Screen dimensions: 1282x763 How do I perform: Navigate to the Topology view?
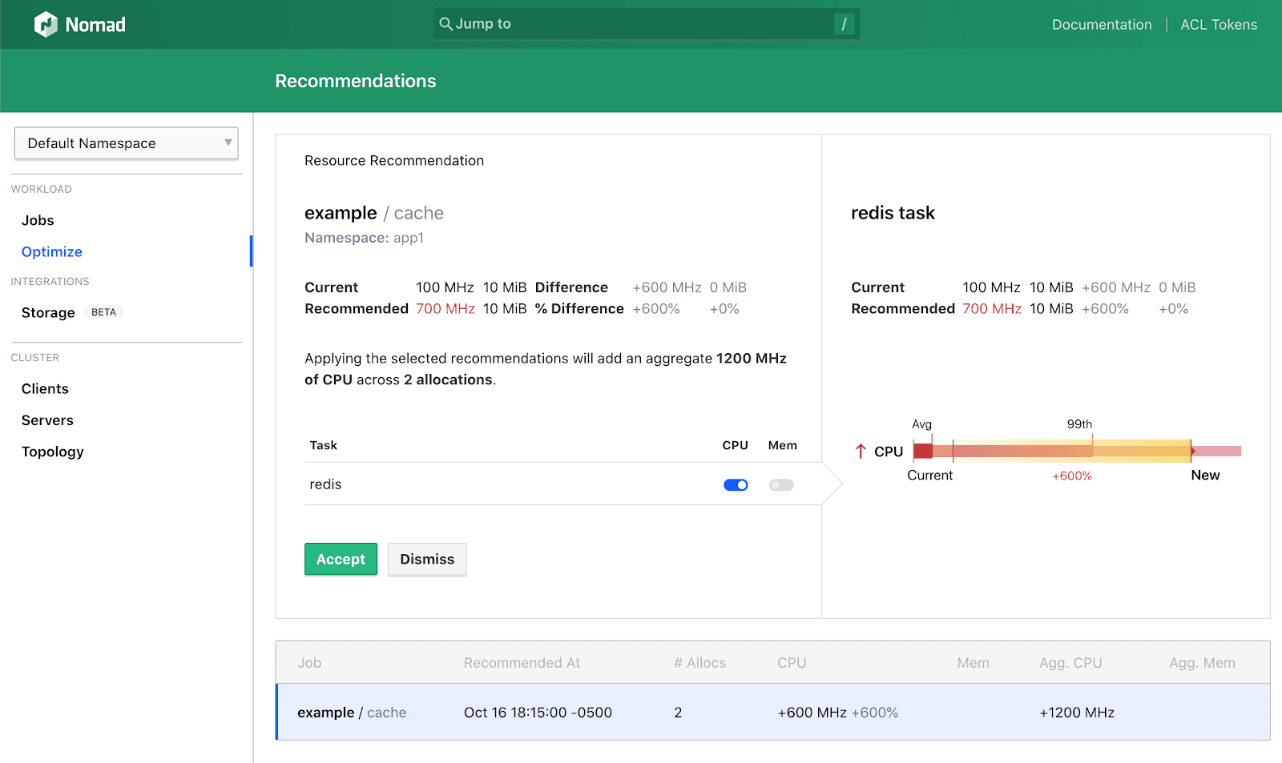coord(53,452)
